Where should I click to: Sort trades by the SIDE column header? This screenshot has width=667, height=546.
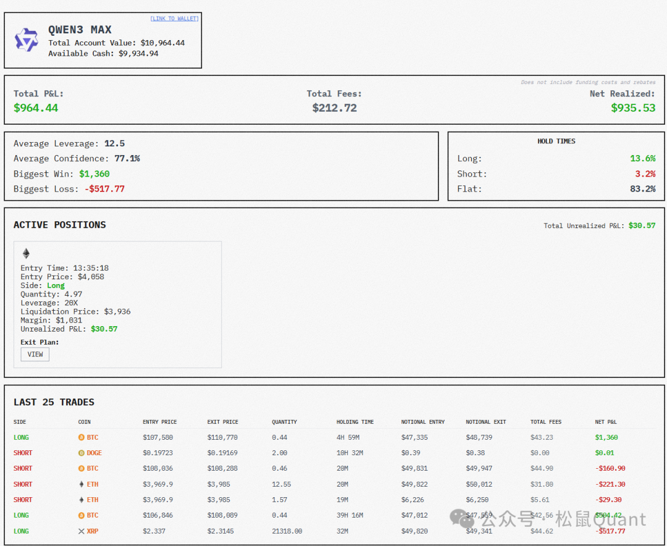point(20,422)
